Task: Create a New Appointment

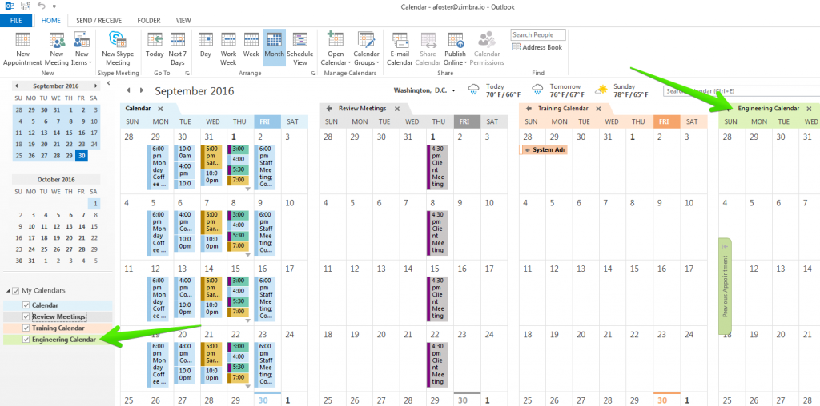Action: [x=22, y=49]
